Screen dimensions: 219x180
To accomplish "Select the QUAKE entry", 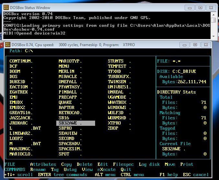I will point(70,102).
